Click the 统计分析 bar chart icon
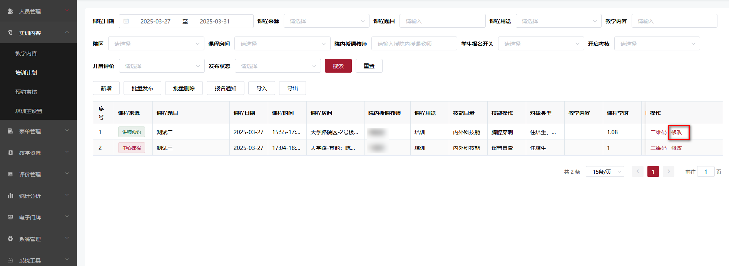This screenshot has height=266, width=729. (x=10, y=196)
